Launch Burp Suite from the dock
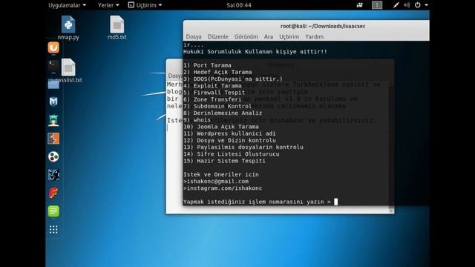Screen dimensions: 475x267 pyautogui.click(x=53, y=139)
